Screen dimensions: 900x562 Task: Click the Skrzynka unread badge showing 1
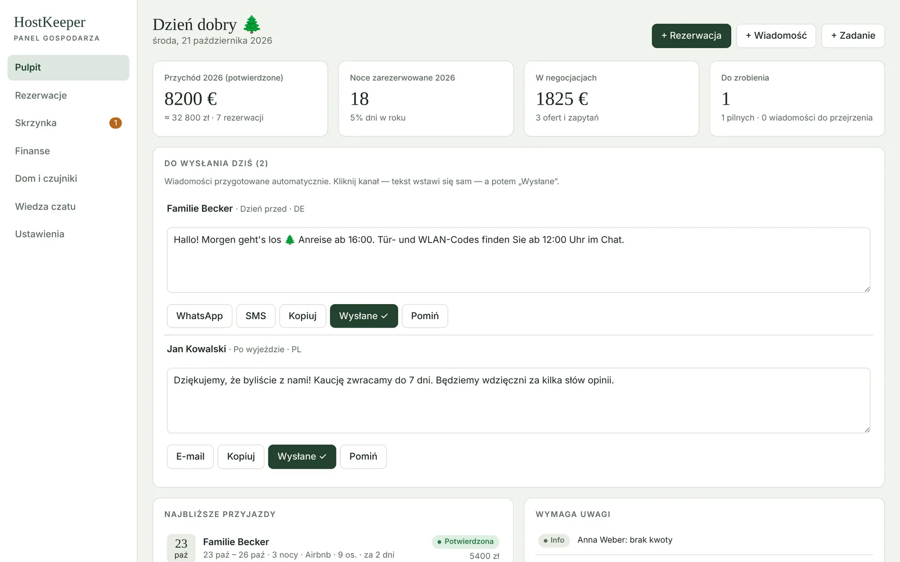pyautogui.click(x=115, y=123)
